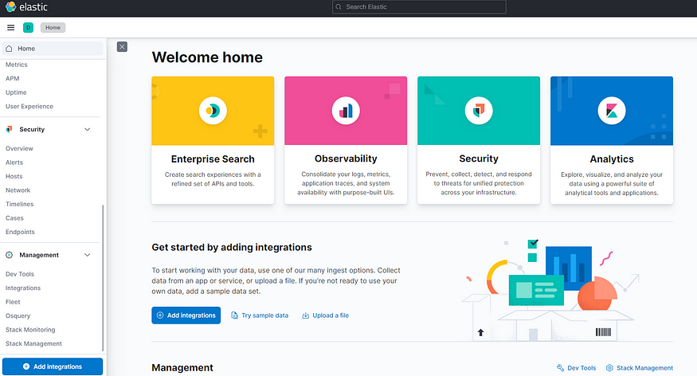697x376 pixels.
Task: Open Stack Management in sidebar
Action: point(33,343)
